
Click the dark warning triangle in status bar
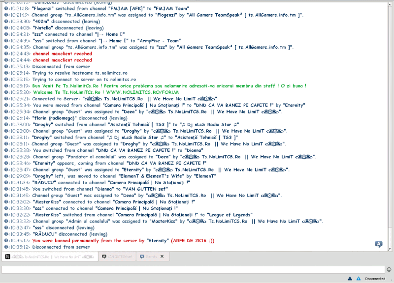350,279
